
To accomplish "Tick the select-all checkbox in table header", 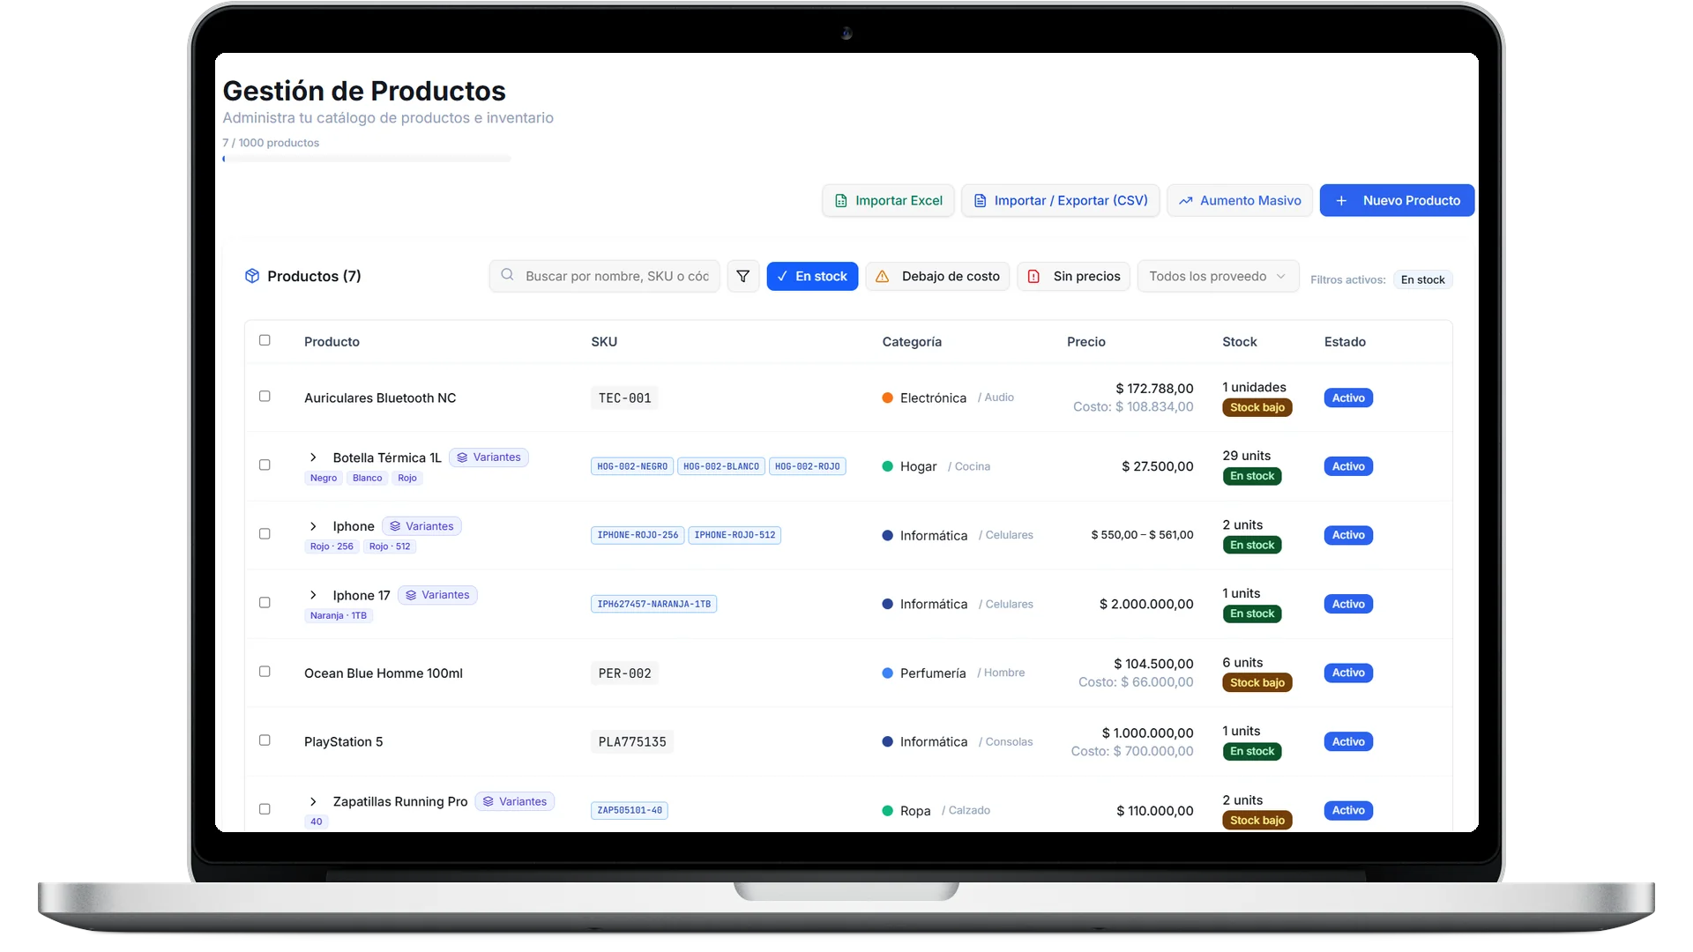I will tap(265, 340).
